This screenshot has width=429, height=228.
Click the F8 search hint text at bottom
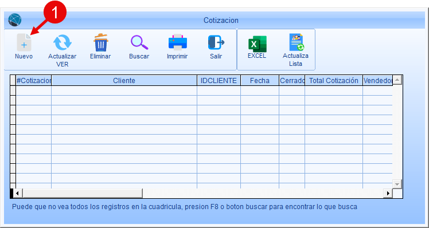pos(185,207)
